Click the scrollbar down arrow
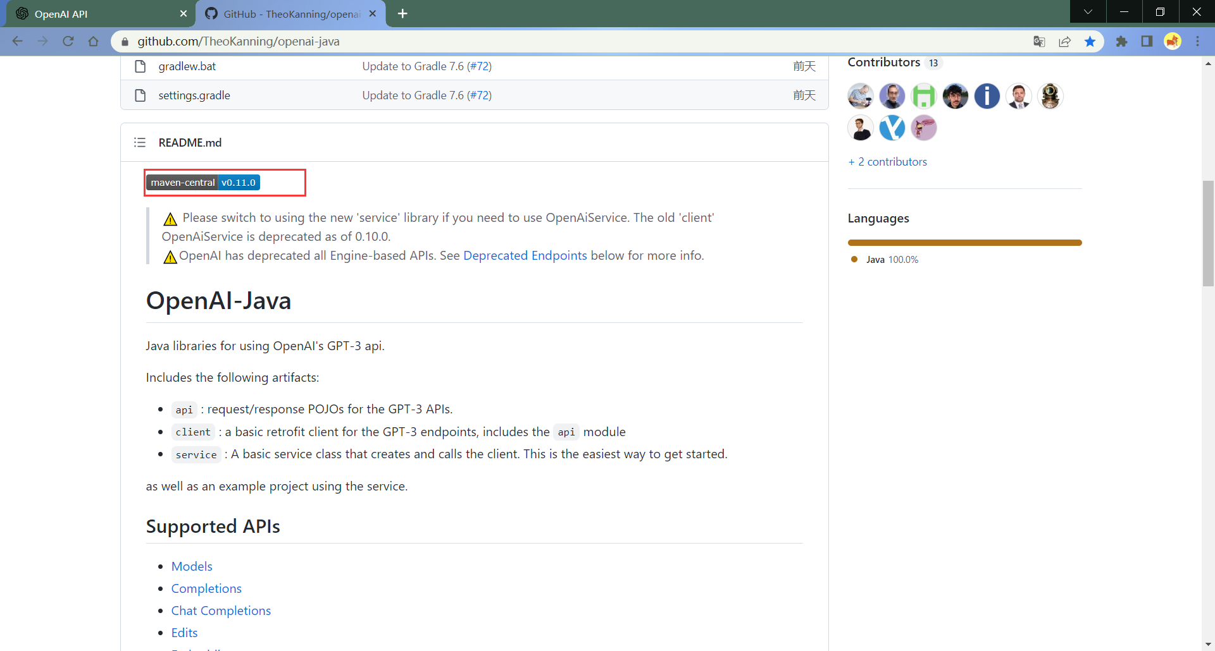The width and height of the screenshot is (1215, 651). pyautogui.click(x=1209, y=645)
